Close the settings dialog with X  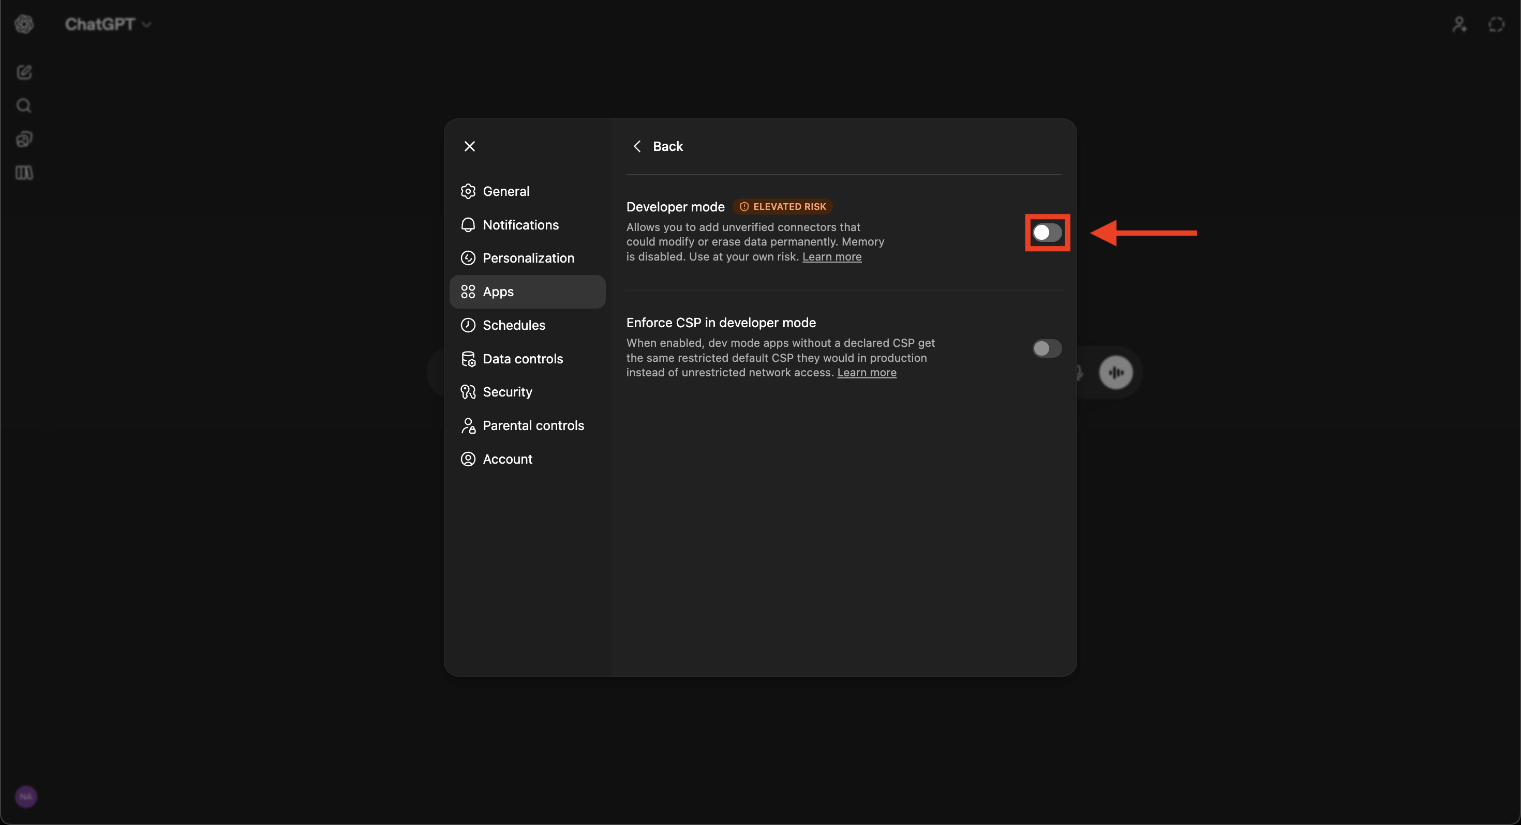469,146
